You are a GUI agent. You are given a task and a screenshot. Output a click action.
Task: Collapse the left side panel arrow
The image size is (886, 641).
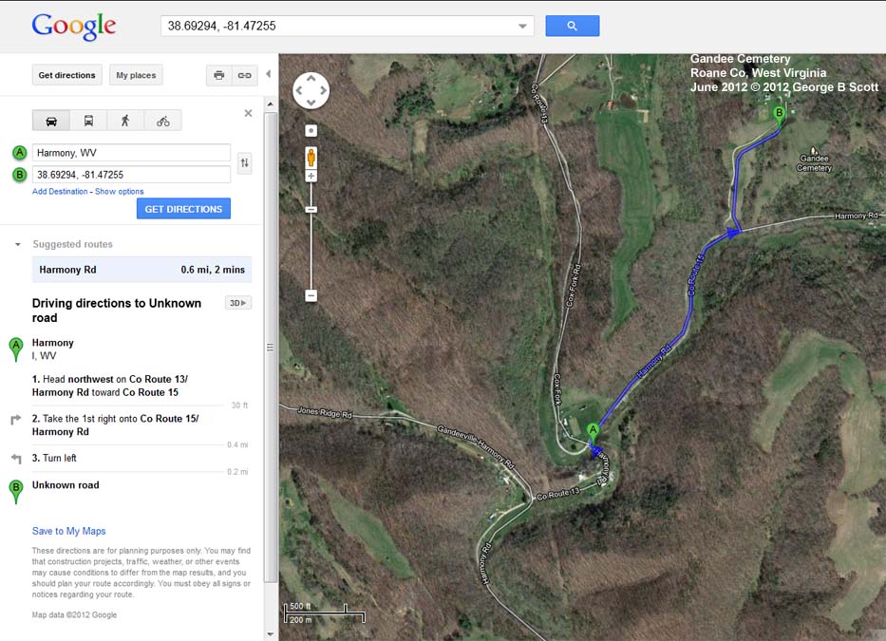(x=269, y=74)
